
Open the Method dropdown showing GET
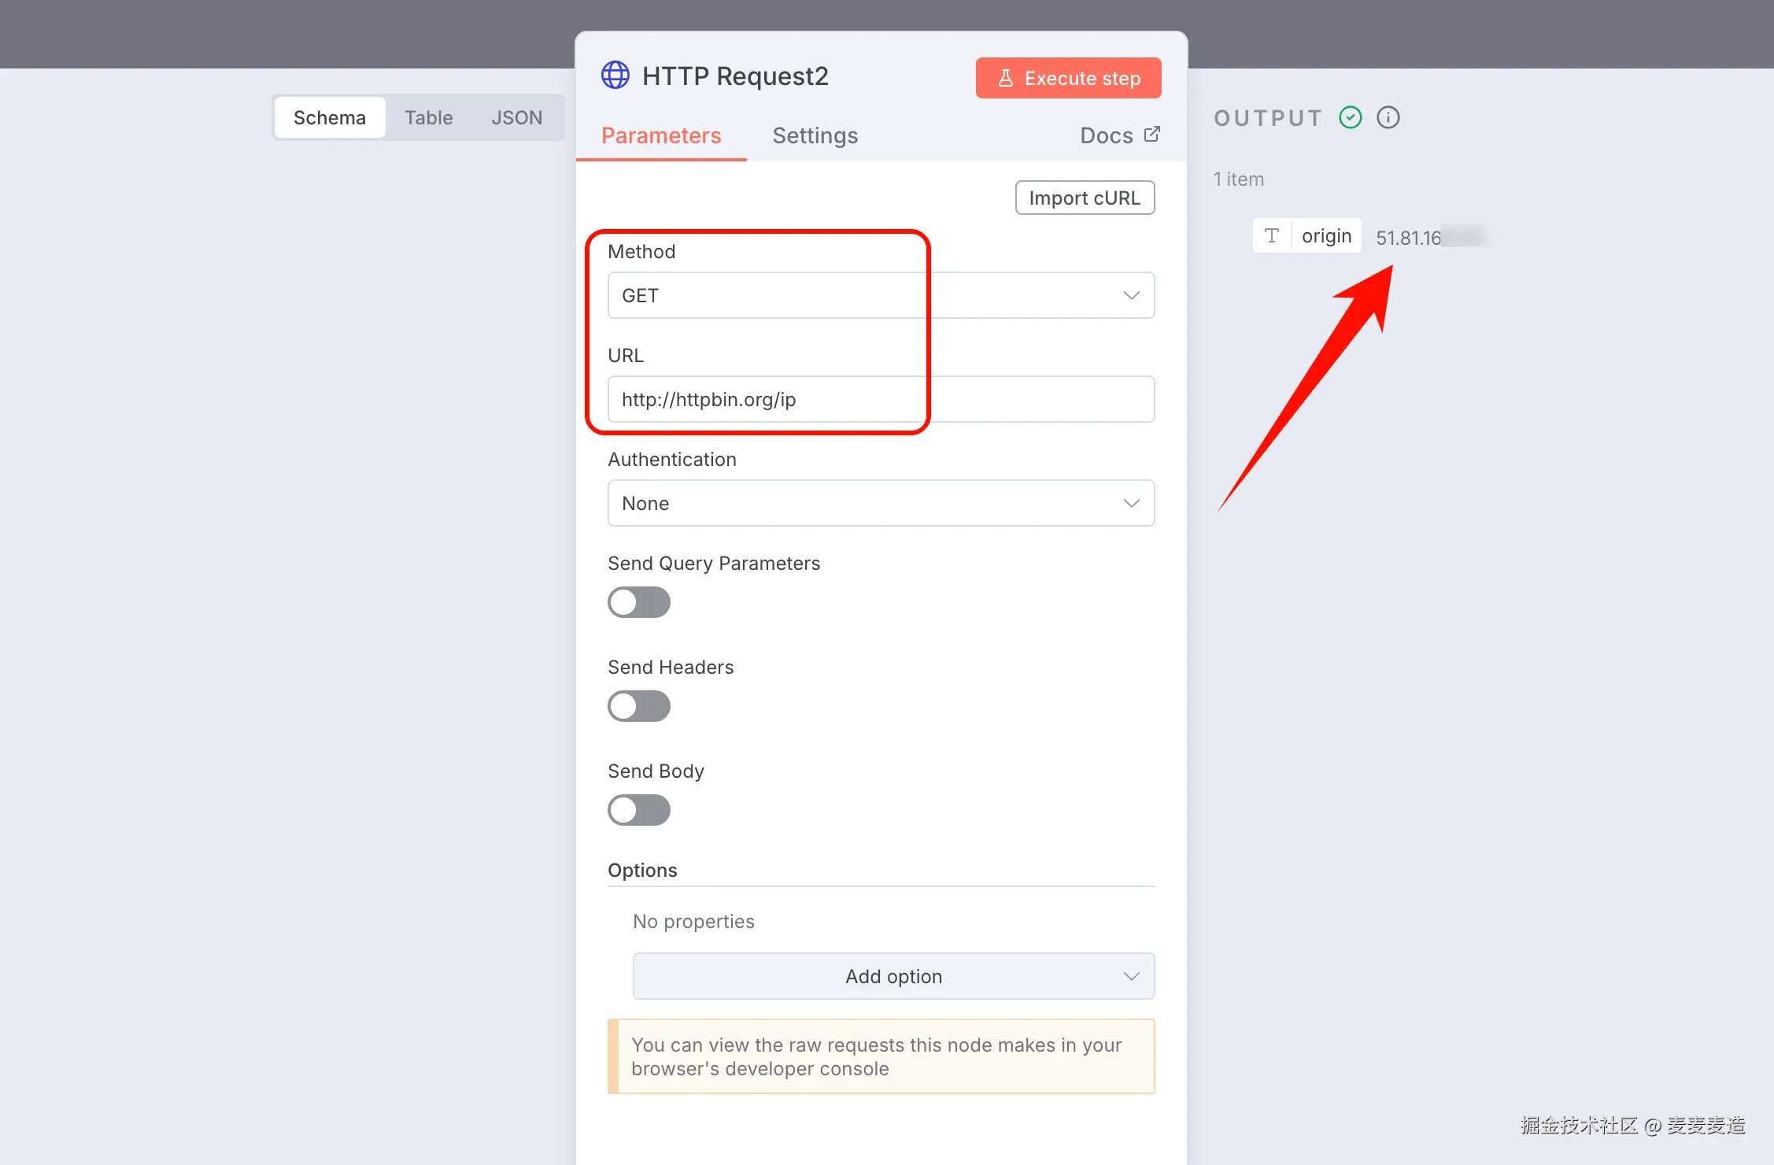click(x=881, y=295)
